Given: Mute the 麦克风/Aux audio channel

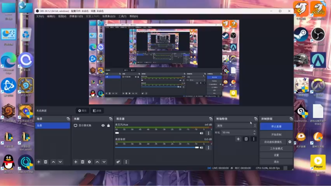Looking at the screenshot, I should (201, 133).
